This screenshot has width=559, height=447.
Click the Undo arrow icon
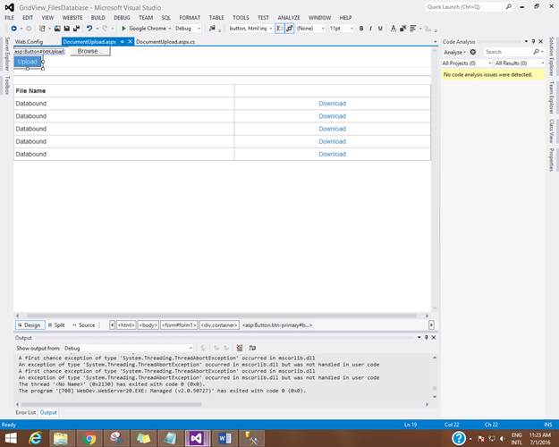click(89, 28)
